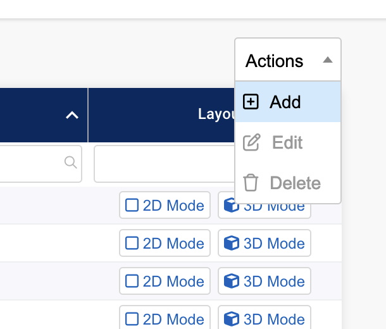This screenshot has width=386, height=329.
Task: Open 2D Mode for the fourth row
Action: [165, 319]
